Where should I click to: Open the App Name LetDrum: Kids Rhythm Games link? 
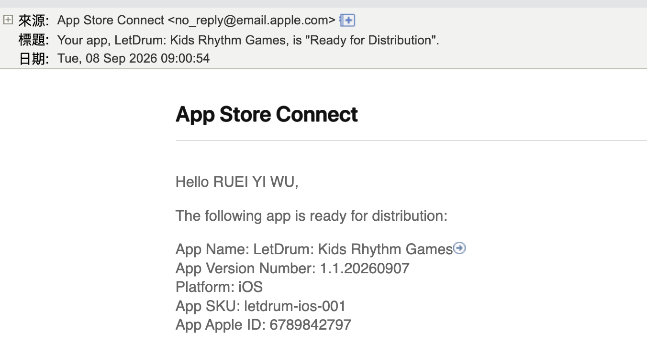click(314, 249)
